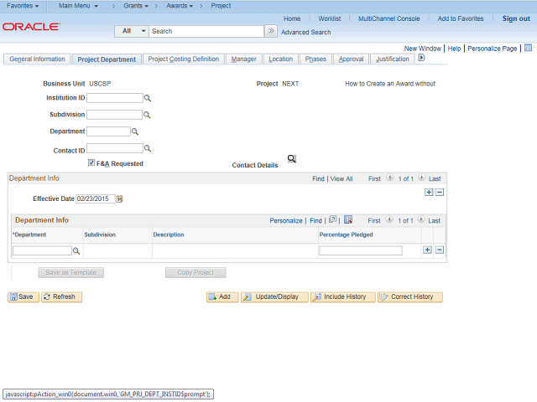Show next row in Department Info grid
This screenshot has width=537, height=402.
pyautogui.click(x=421, y=219)
